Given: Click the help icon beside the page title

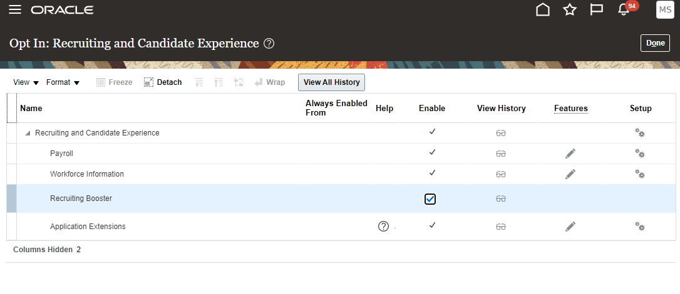Looking at the screenshot, I should 269,44.
